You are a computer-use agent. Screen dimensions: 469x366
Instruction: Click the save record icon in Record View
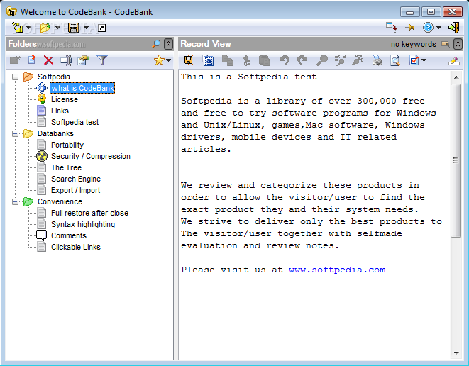(x=189, y=60)
